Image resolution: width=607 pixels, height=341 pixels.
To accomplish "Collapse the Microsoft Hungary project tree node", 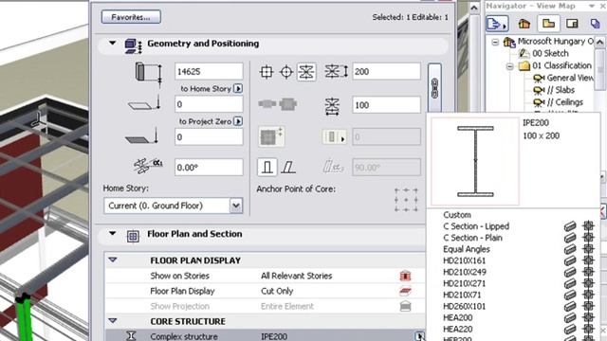I will 495,42.
